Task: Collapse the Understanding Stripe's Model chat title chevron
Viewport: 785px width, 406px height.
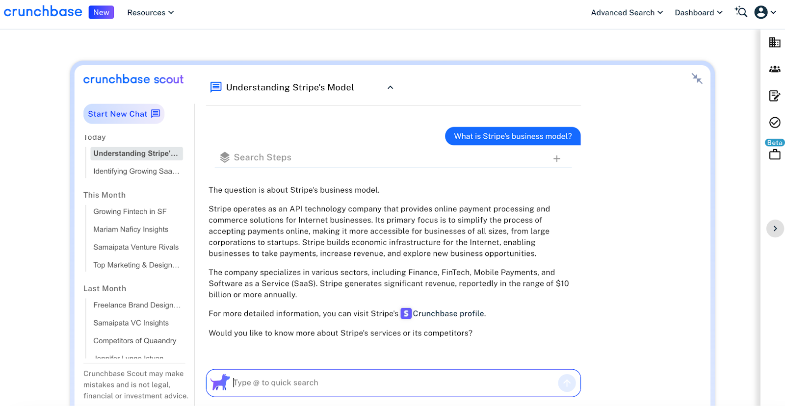Action: tap(391, 87)
